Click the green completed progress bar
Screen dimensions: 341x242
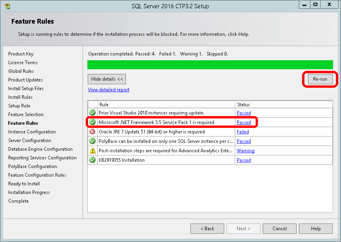(x=210, y=65)
